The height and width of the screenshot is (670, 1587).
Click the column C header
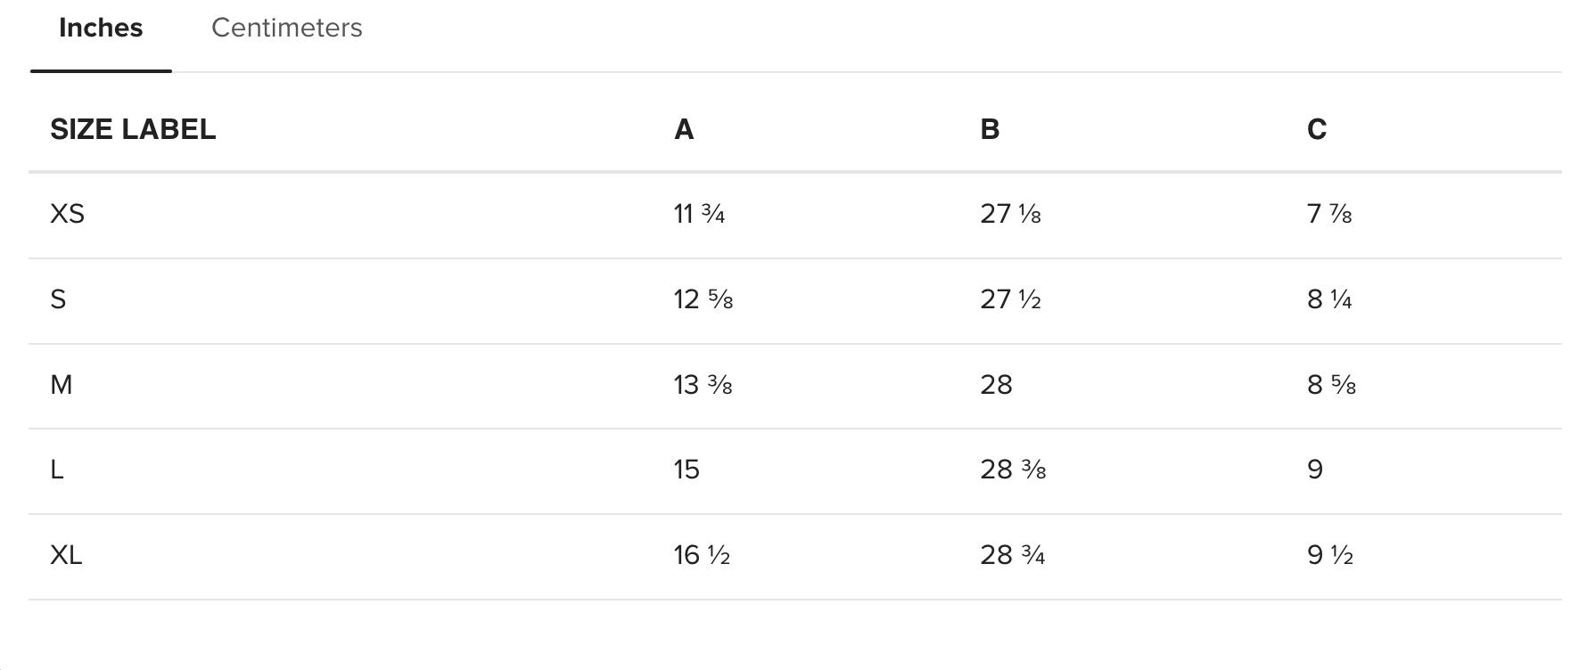click(x=1317, y=129)
